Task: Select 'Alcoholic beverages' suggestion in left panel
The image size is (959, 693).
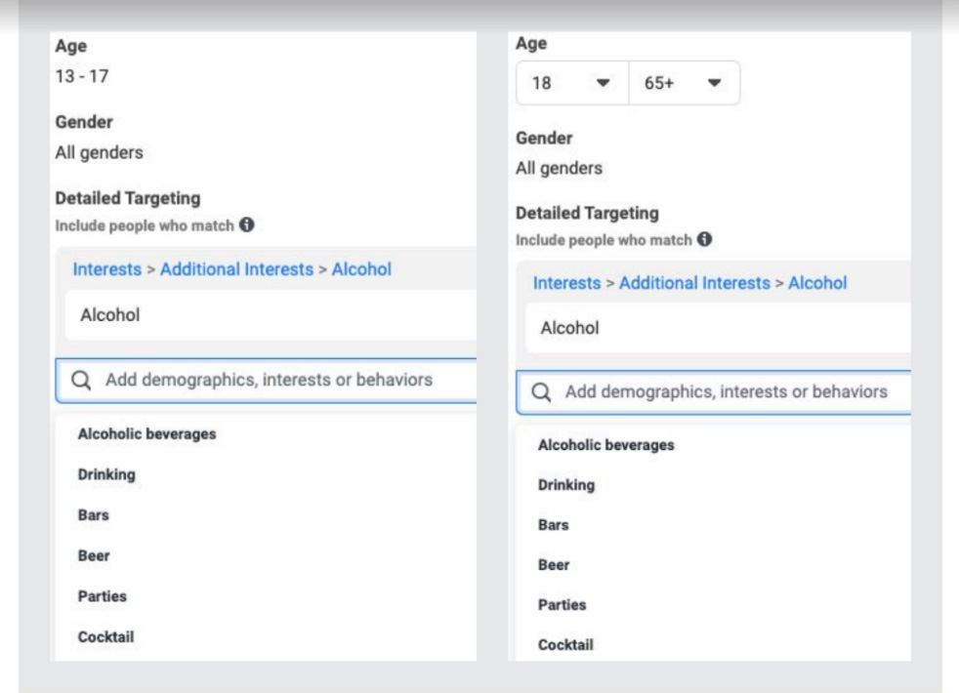Action: (146, 434)
